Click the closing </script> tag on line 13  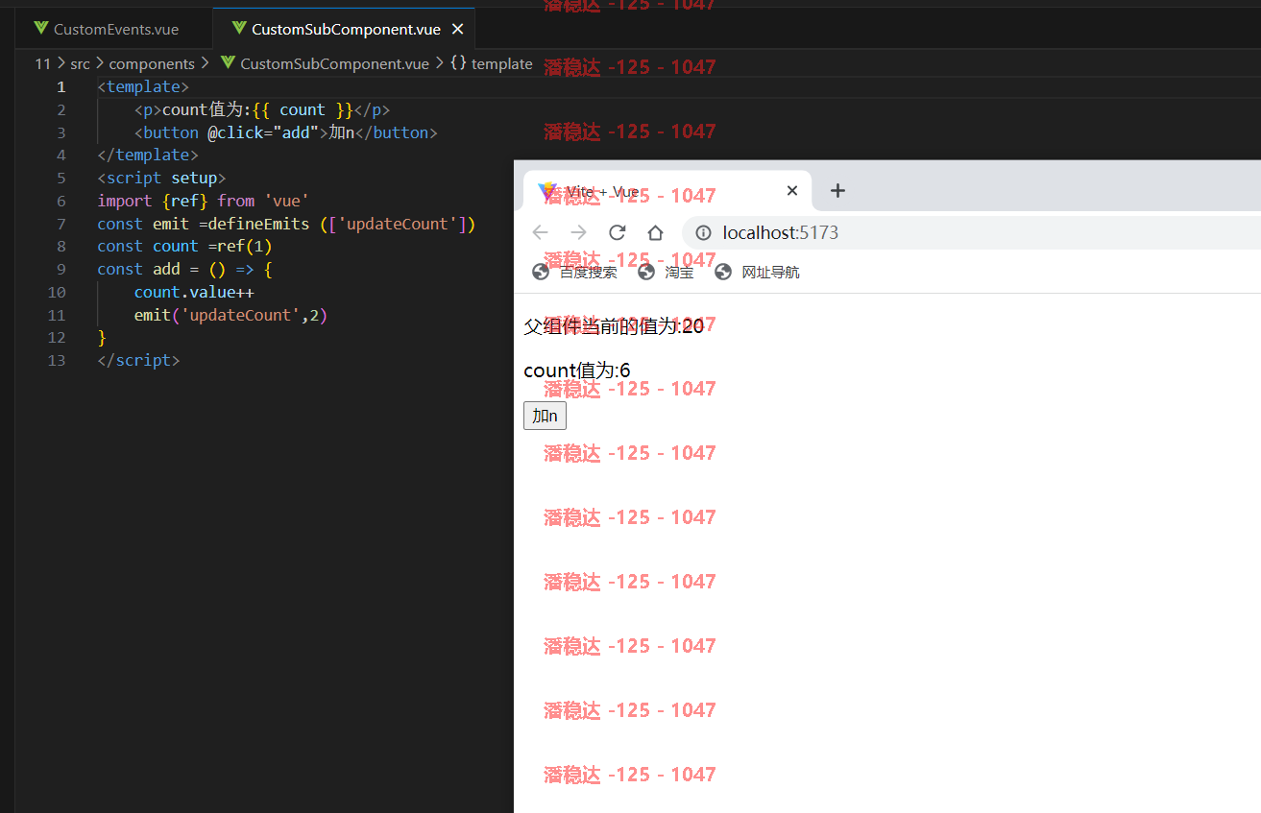[138, 360]
